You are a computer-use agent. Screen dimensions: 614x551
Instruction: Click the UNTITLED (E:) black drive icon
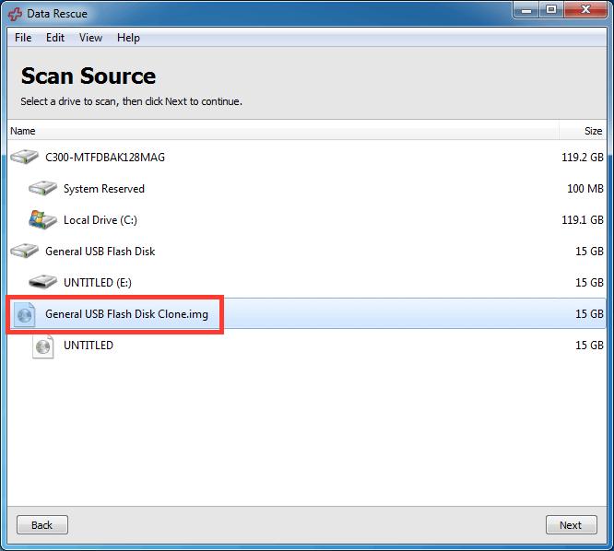[x=42, y=282]
